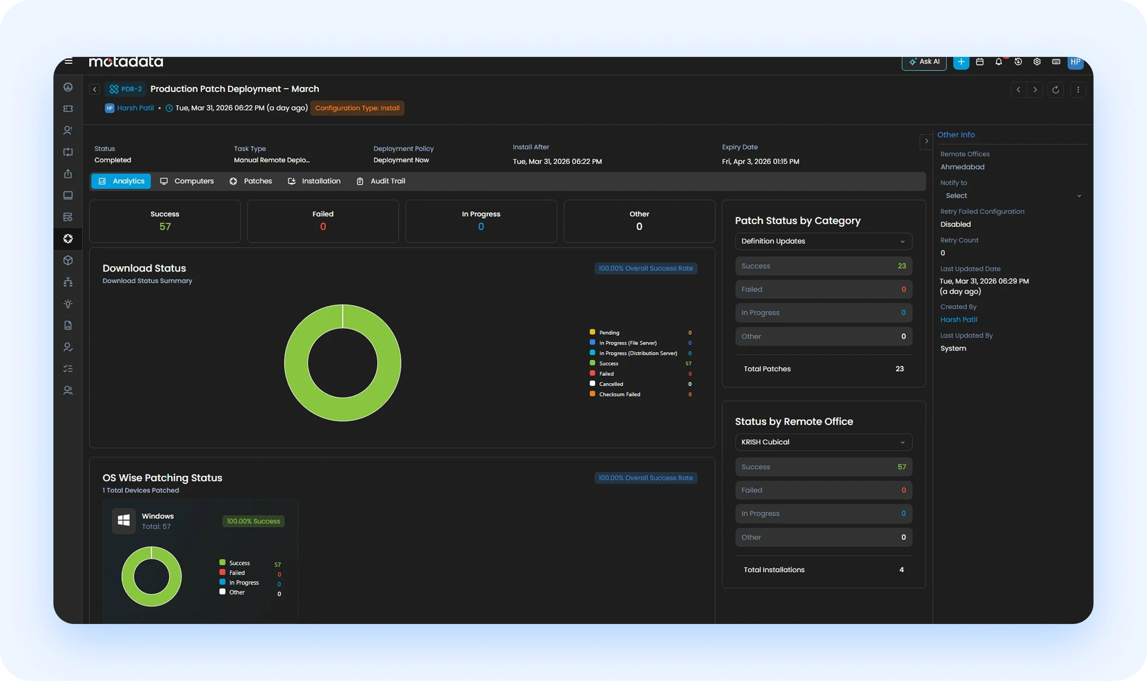
Task: Click the Windows OS donut chart
Action: click(x=151, y=576)
